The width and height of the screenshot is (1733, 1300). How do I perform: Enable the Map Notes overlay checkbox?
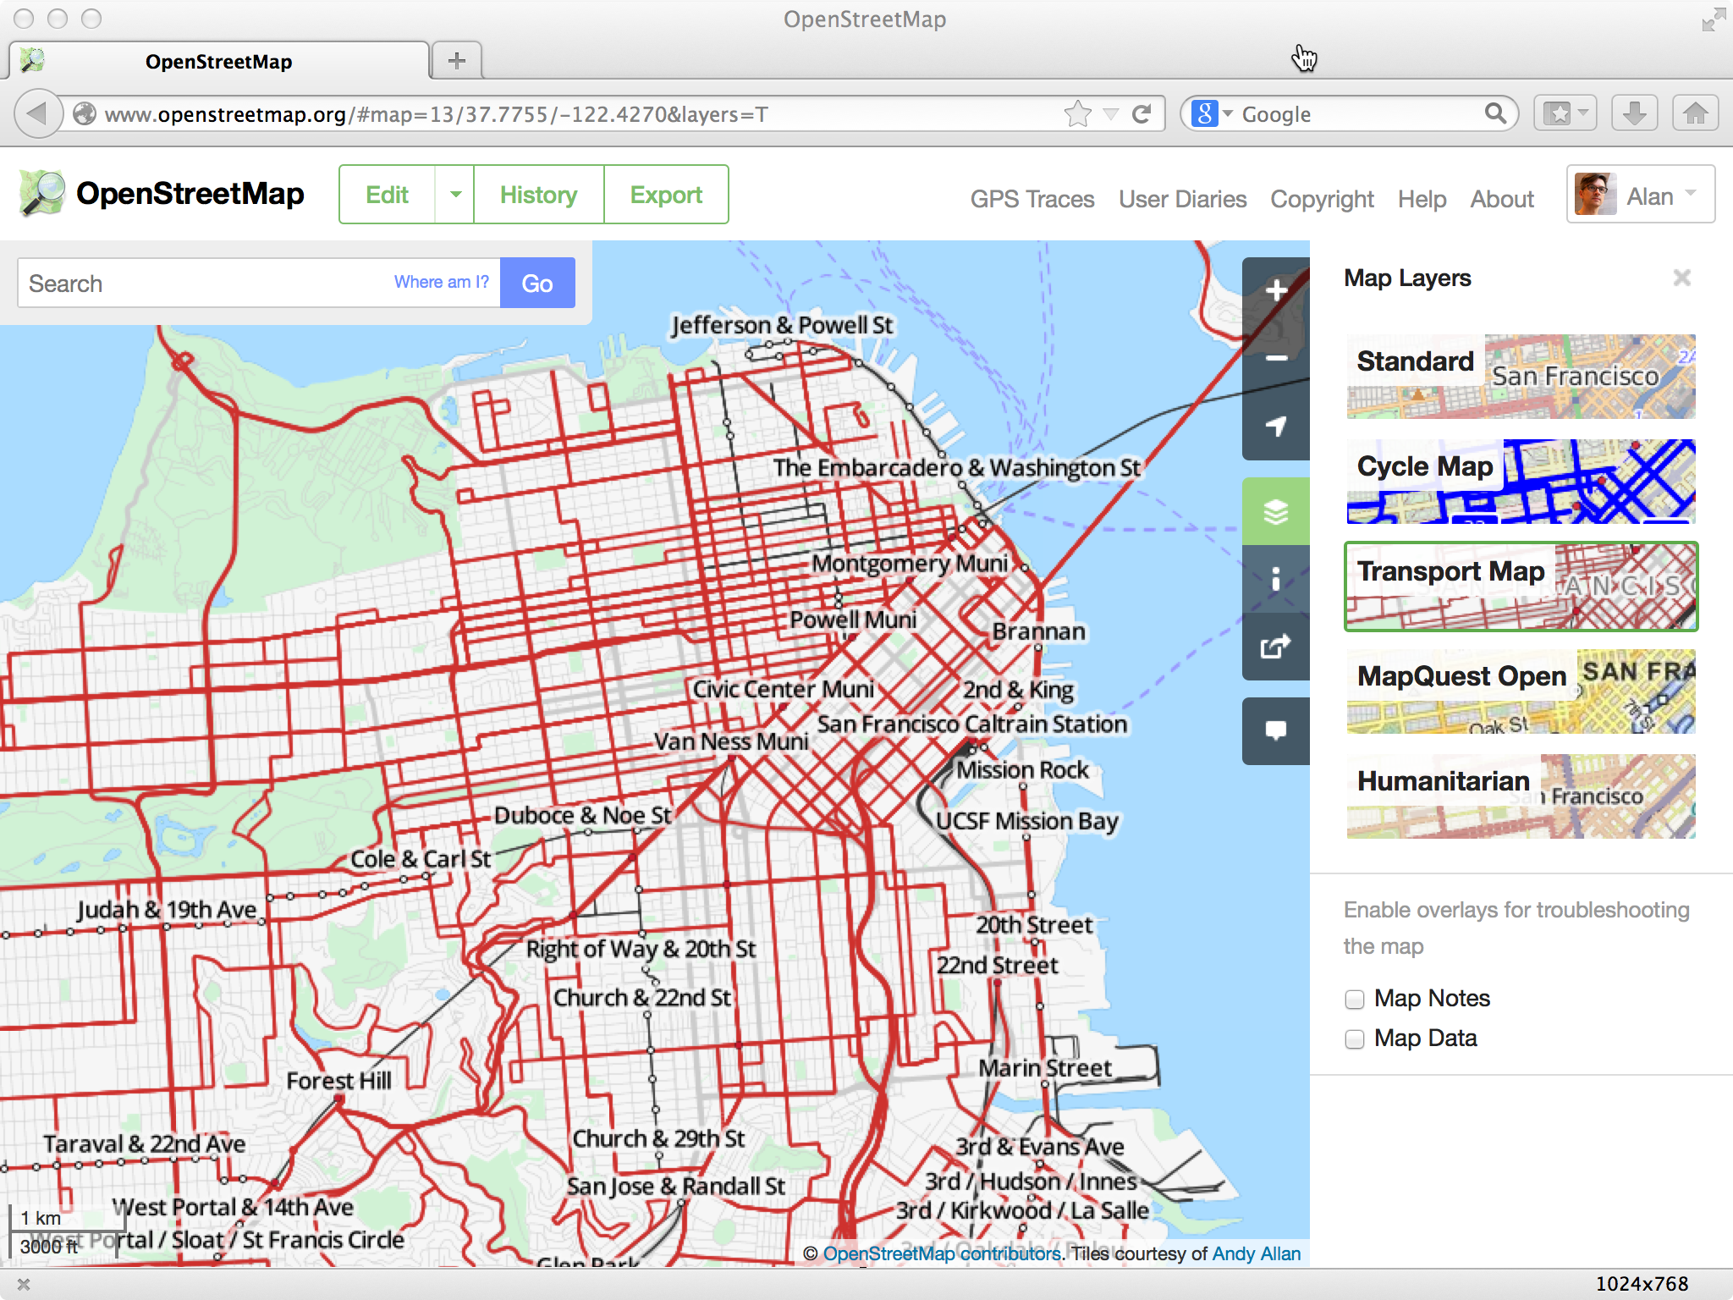(1355, 1000)
